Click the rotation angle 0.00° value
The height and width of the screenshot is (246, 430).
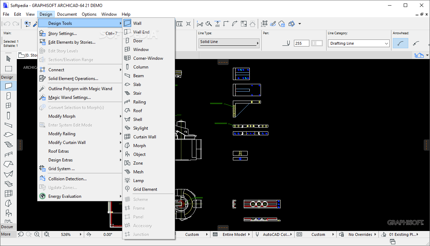108,234
